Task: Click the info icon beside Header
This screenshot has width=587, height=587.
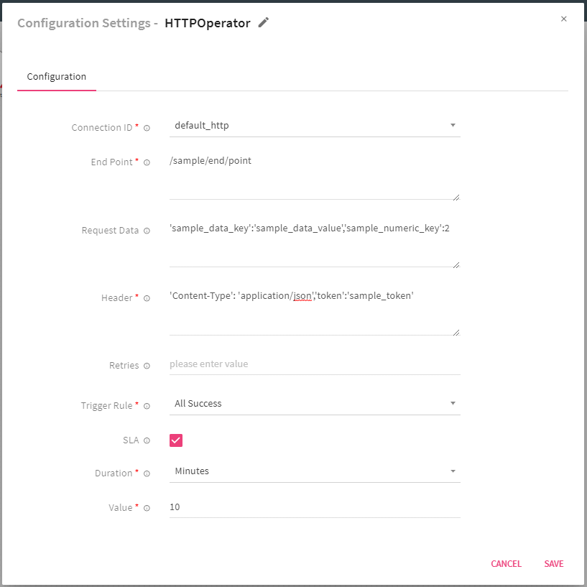Action: click(147, 297)
